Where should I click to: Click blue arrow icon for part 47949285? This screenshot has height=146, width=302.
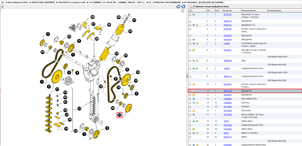pos(193,99)
